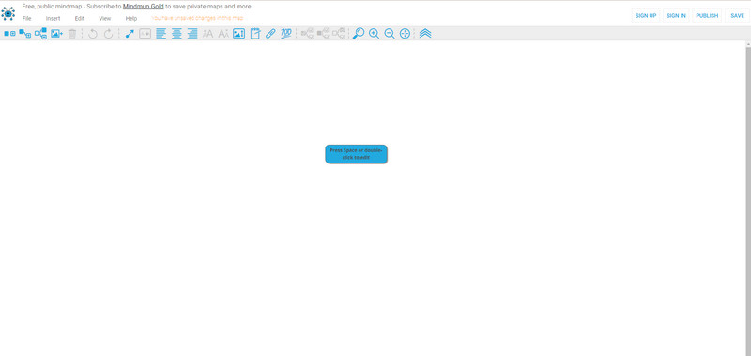Zoom in on the mind map
The height and width of the screenshot is (356, 751).
pyautogui.click(x=374, y=34)
